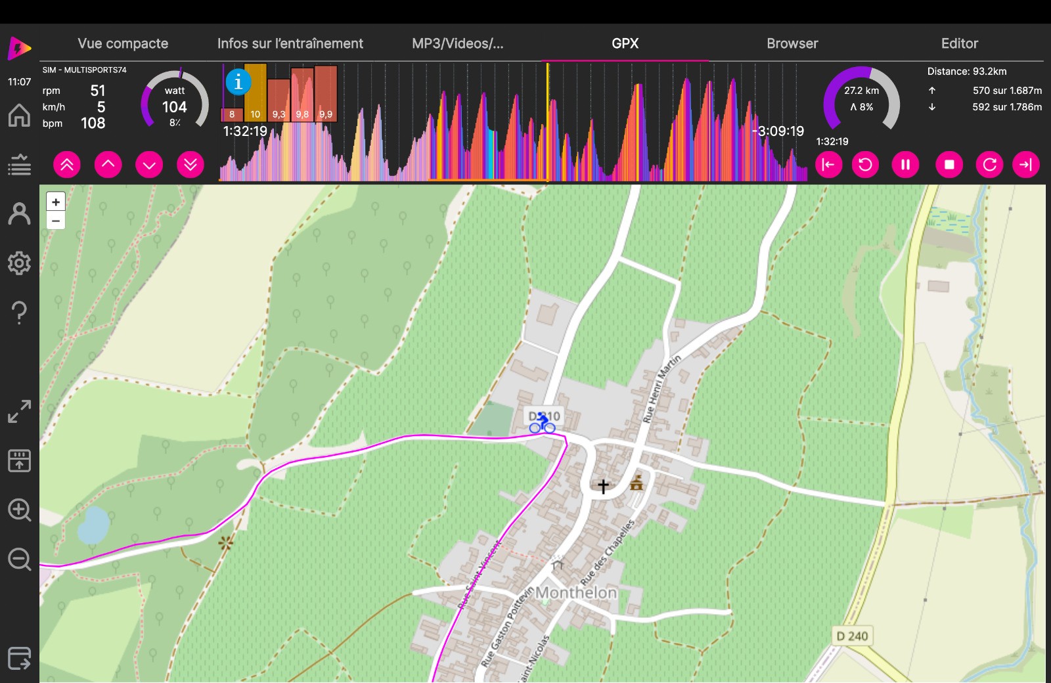Image resolution: width=1051 pixels, height=683 pixels.
Task: Stop the training session
Action: 949,165
